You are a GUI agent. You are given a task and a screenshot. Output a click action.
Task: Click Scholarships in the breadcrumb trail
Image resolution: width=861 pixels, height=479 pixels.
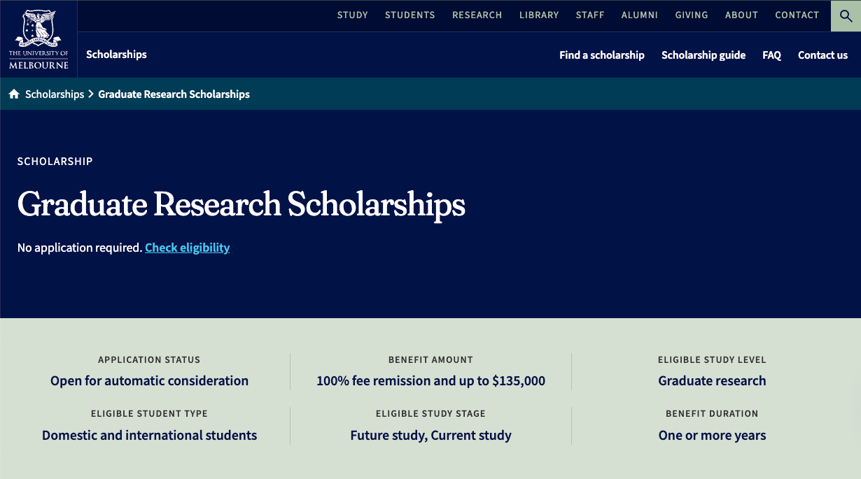(55, 94)
